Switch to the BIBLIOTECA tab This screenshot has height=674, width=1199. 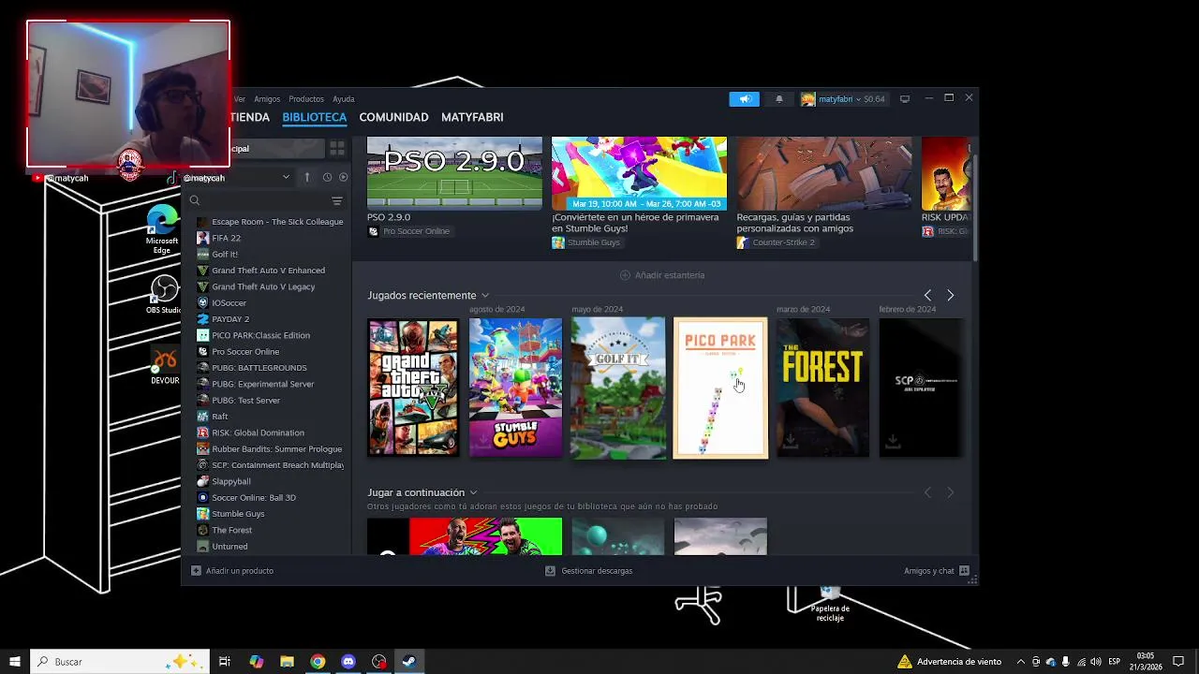coord(315,117)
